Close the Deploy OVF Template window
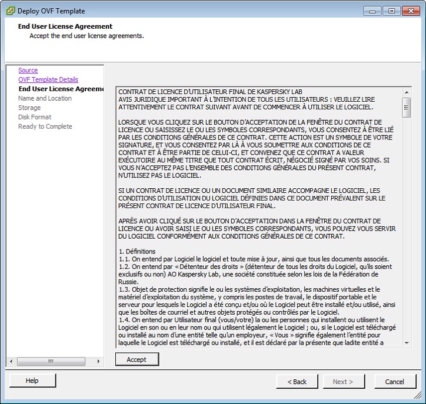The height and width of the screenshot is (404, 426). (411, 11)
